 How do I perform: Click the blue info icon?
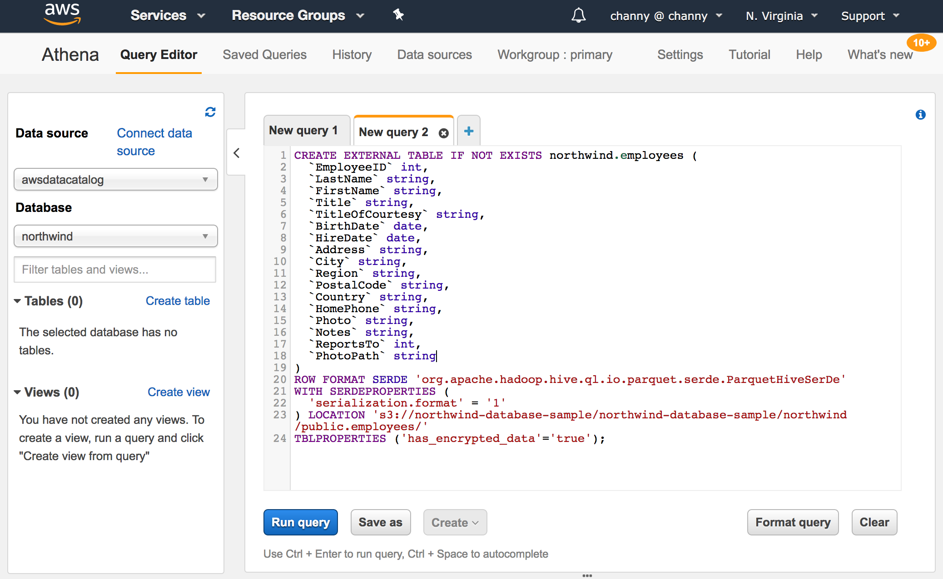click(920, 115)
